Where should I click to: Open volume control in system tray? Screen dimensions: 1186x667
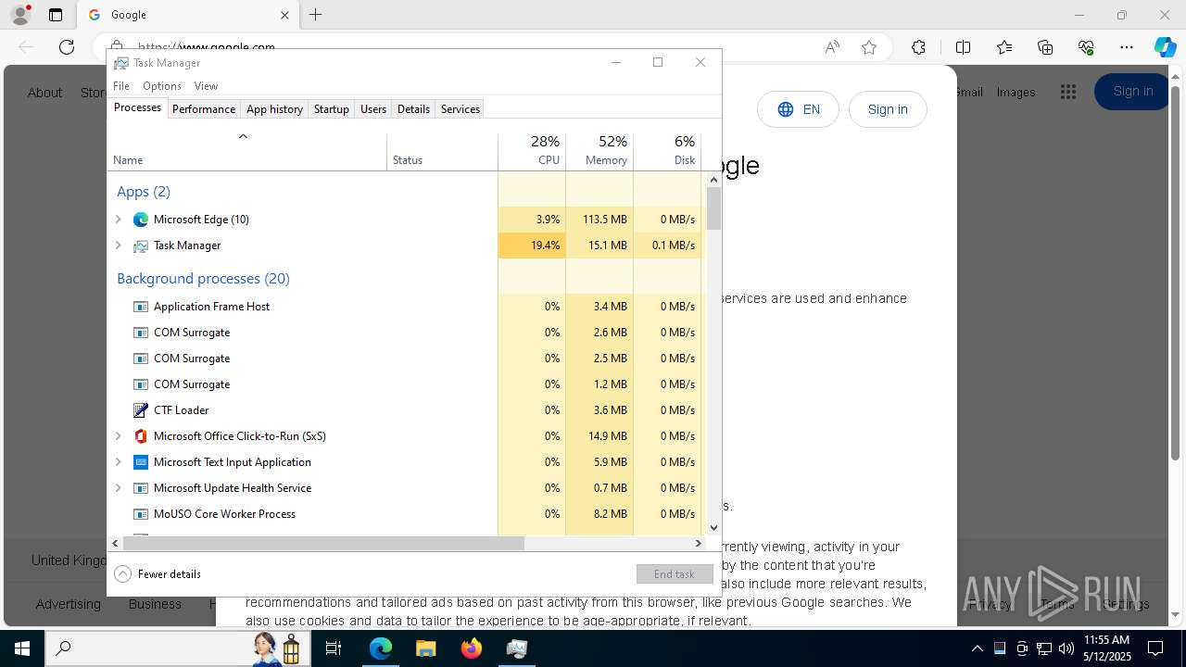click(x=1066, y=648)
